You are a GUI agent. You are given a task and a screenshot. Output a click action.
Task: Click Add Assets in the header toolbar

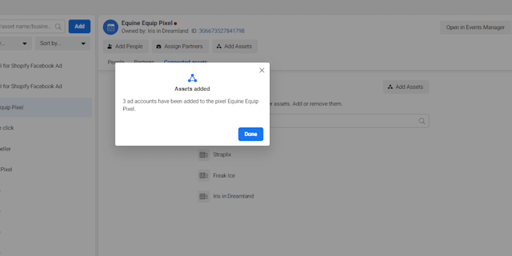[234, 46]
